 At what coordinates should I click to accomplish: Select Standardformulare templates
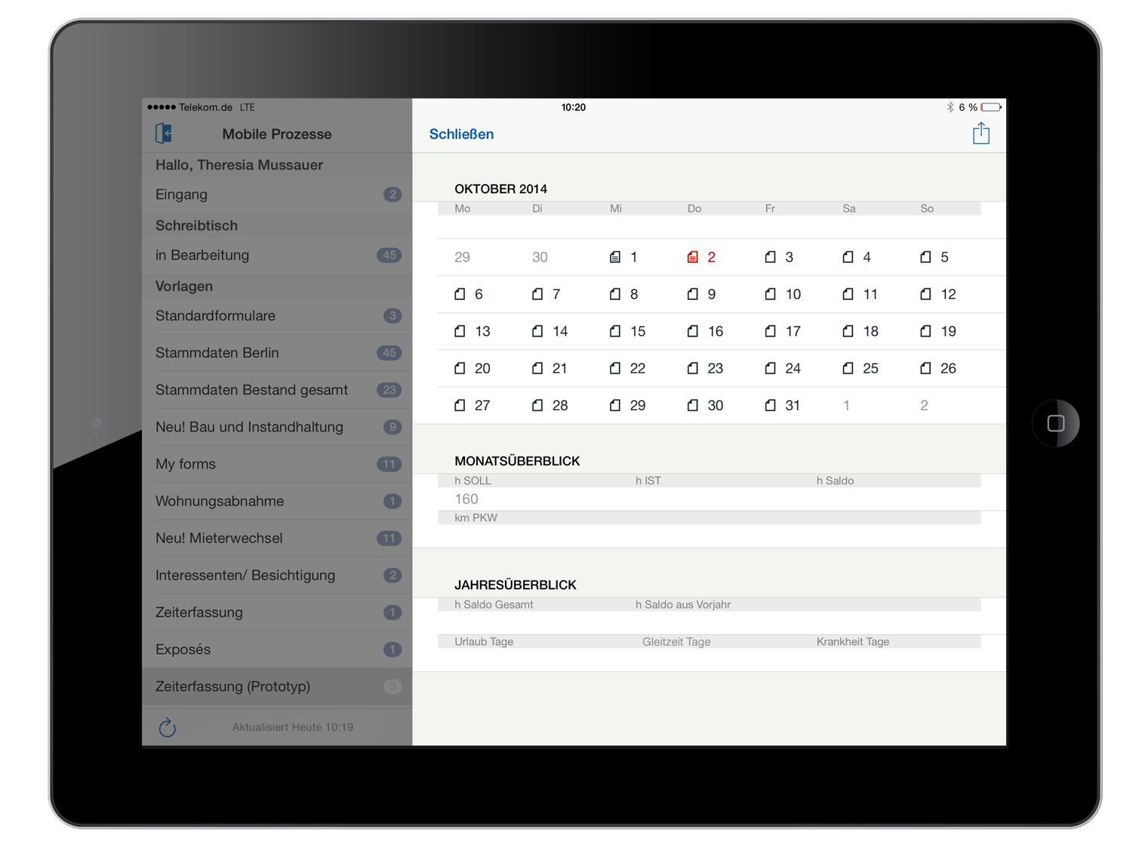tap(276, 316)
